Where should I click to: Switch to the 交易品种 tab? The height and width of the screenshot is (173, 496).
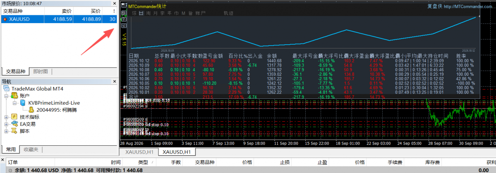click(16, 72)
